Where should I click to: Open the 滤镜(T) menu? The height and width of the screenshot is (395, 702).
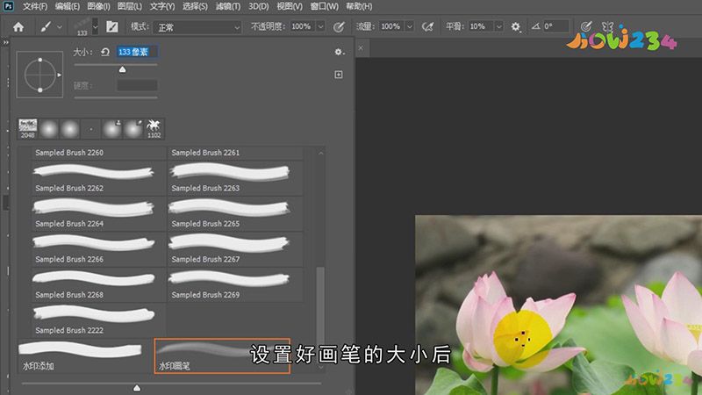pos(228,6)
